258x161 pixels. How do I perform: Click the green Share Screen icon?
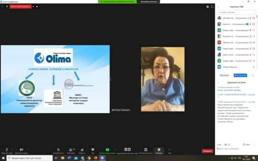click(x=108, y=150)
